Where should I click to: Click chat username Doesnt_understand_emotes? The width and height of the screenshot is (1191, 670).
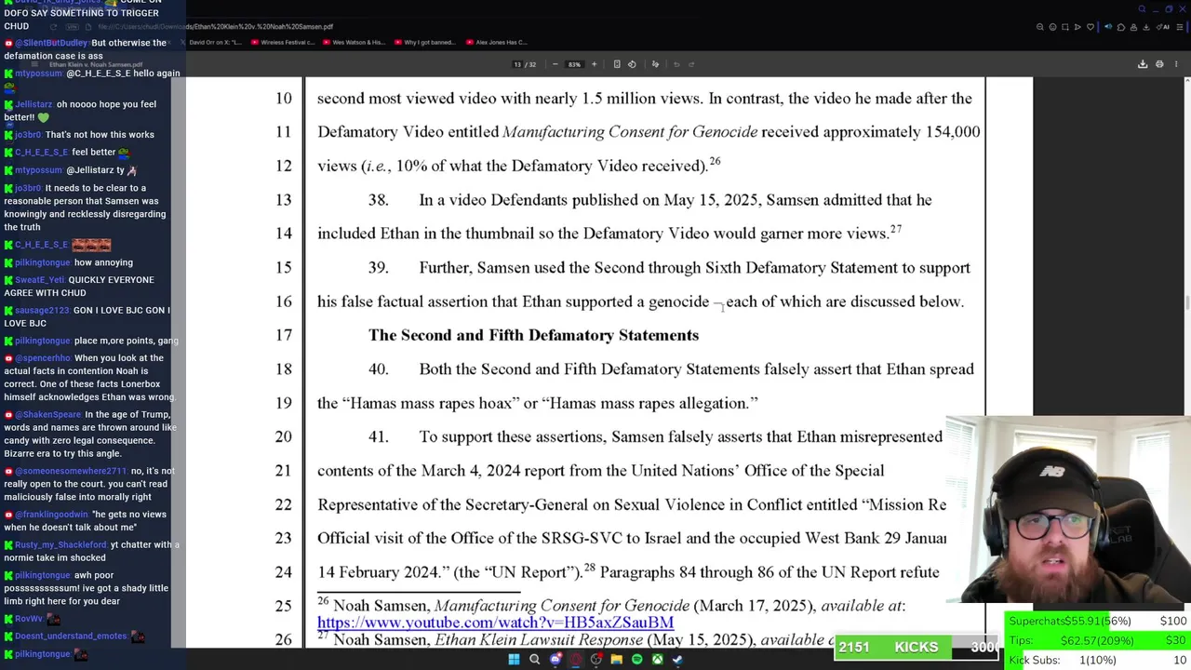pyautogui.click(x=71, y=636)
